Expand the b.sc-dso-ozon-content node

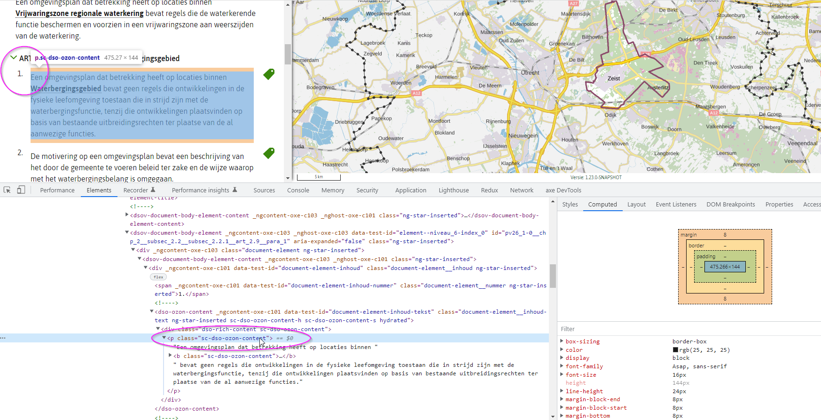[x=170, y=356]
